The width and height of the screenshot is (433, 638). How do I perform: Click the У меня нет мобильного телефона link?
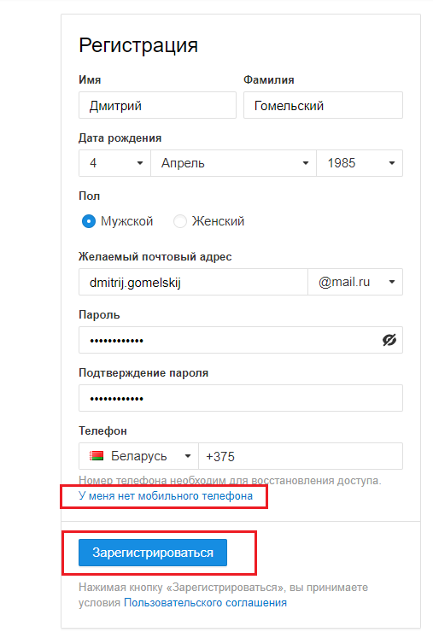click(166, 496)
